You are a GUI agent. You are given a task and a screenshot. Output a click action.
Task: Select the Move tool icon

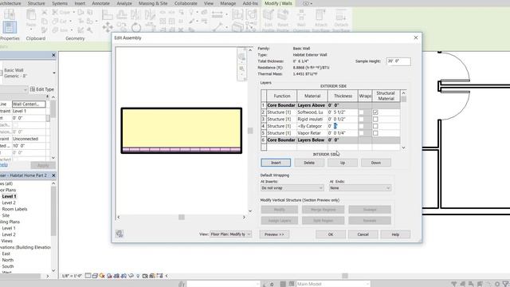pos(108,27)
